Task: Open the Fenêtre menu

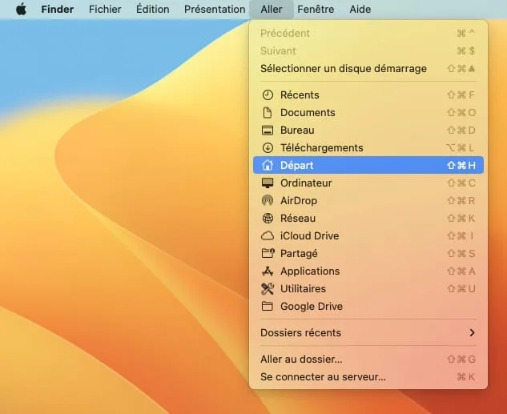Action: (316, 10)
